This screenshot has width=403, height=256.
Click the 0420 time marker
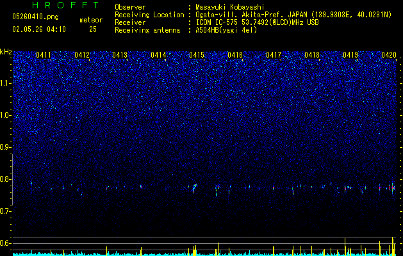pyautogui.click(x=389, y=55)
